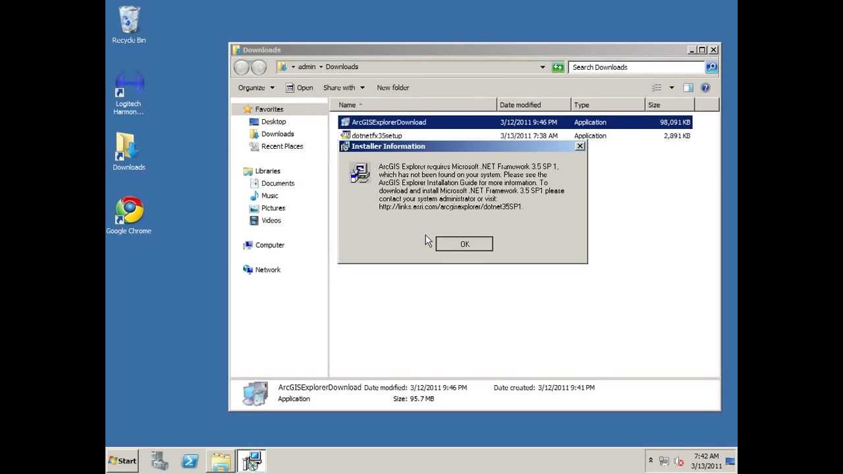The width and height of the screenshot is (843, 474).
Task: Open Music library
Action: tap(263, 196)
